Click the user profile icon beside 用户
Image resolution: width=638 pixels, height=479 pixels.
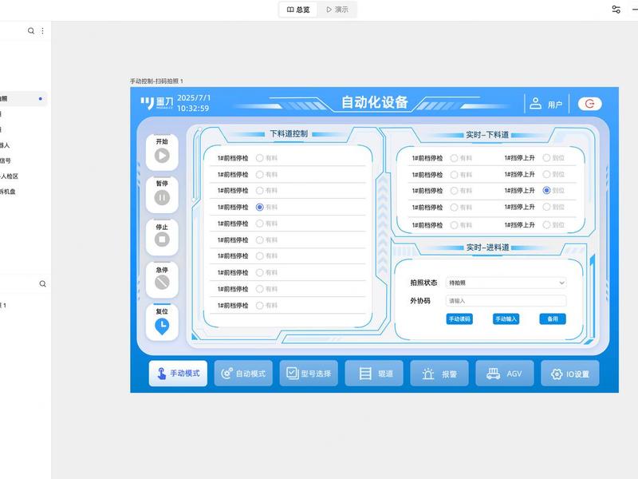(x=535, y=104)
